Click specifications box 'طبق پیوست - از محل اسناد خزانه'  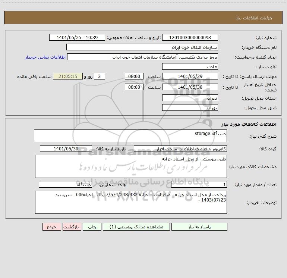tap(131, 166)
